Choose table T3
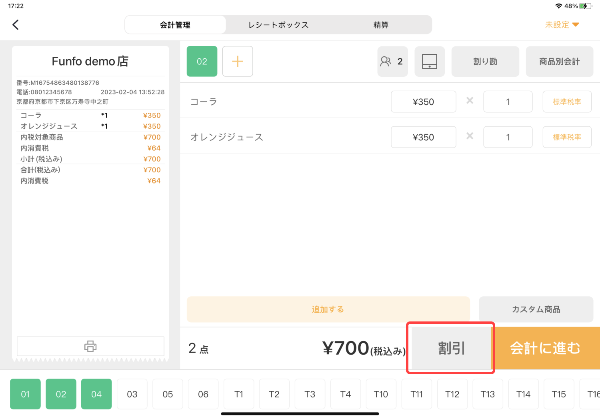Screen dimensions: 600x419 pos(310,394)
